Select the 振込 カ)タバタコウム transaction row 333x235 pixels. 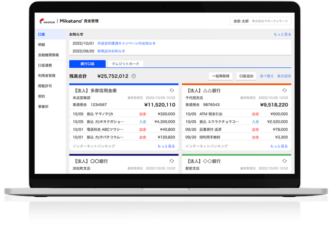click(124, 137)
